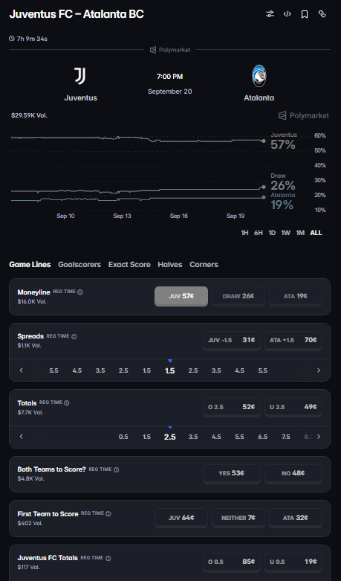Click the Spreads info icon
Image resolution: width=341 pixels, height=581 pixels.
74,336
